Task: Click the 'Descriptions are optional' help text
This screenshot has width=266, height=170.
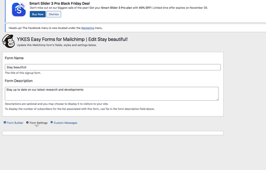Action: click(x=57, y=104)
